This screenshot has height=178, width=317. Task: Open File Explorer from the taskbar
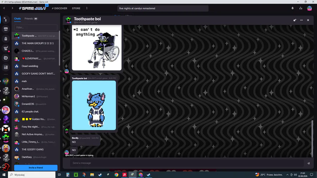coord(92,175)
